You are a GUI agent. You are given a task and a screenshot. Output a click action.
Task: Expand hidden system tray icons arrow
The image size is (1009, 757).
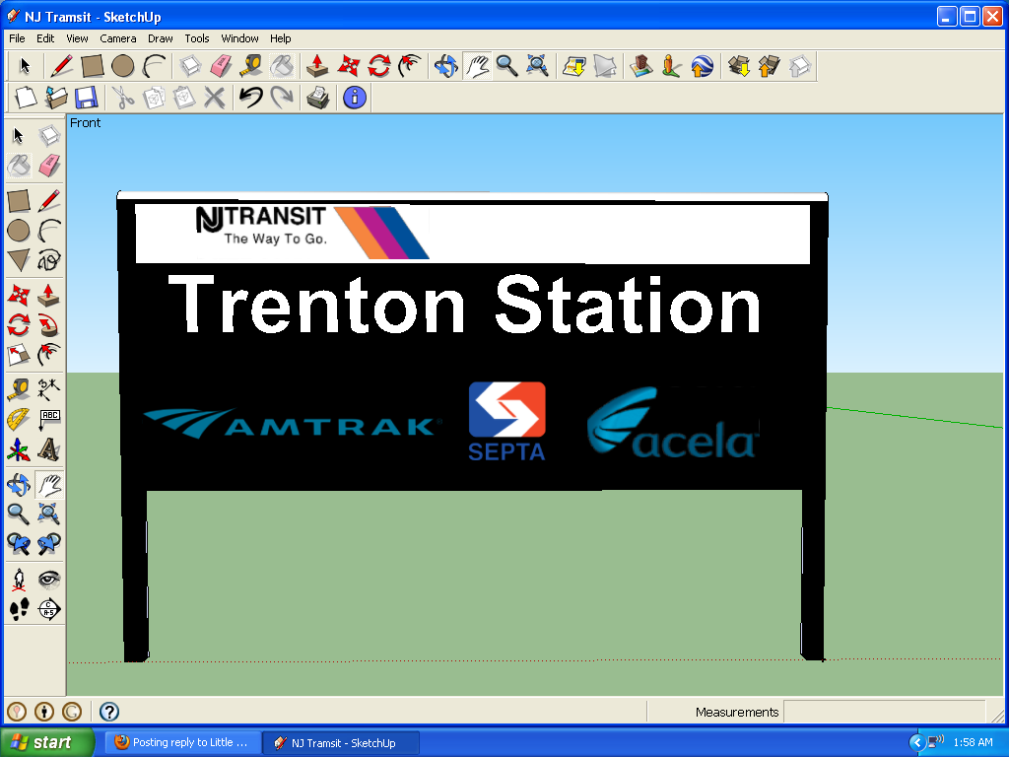916,743
